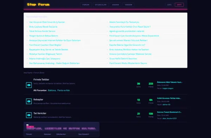211x138 pixels.
Task: Click Forum Dizini in the breadcrumb
Action: [x=39, y=73]
